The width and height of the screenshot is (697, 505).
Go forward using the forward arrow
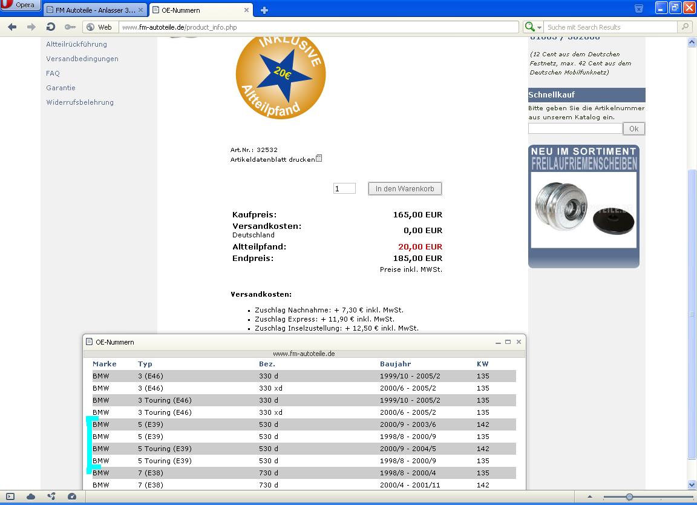[31, 27]
